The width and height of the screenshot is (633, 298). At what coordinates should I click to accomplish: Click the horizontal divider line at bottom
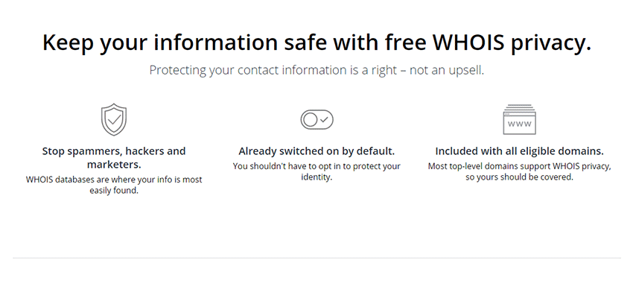coord(316,258)
